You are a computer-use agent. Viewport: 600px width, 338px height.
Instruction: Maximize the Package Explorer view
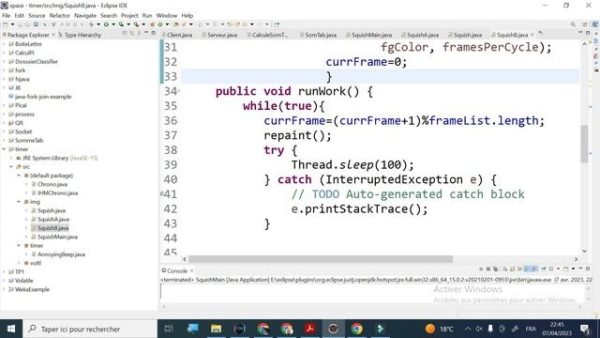point(154,34)
